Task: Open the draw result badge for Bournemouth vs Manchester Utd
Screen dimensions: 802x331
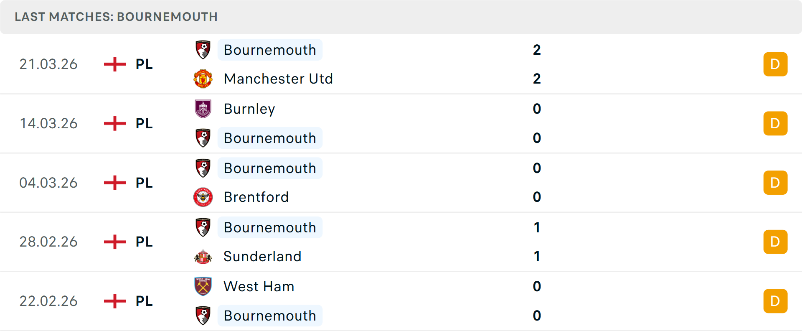Action: tap(775, 64)
